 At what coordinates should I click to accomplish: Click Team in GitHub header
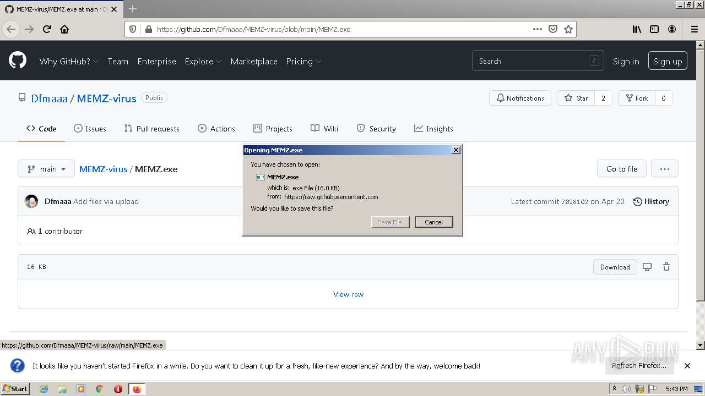[118, 61]
